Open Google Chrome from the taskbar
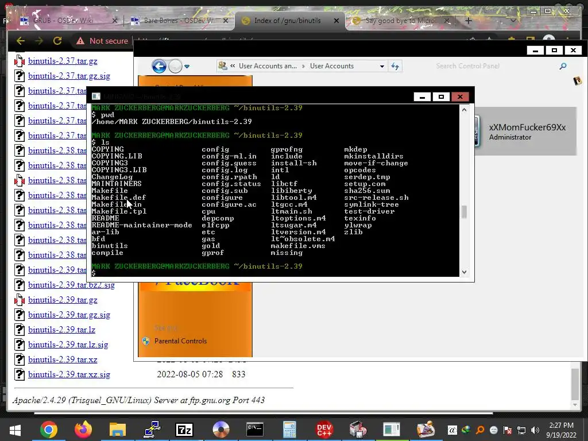 [49, 430]
